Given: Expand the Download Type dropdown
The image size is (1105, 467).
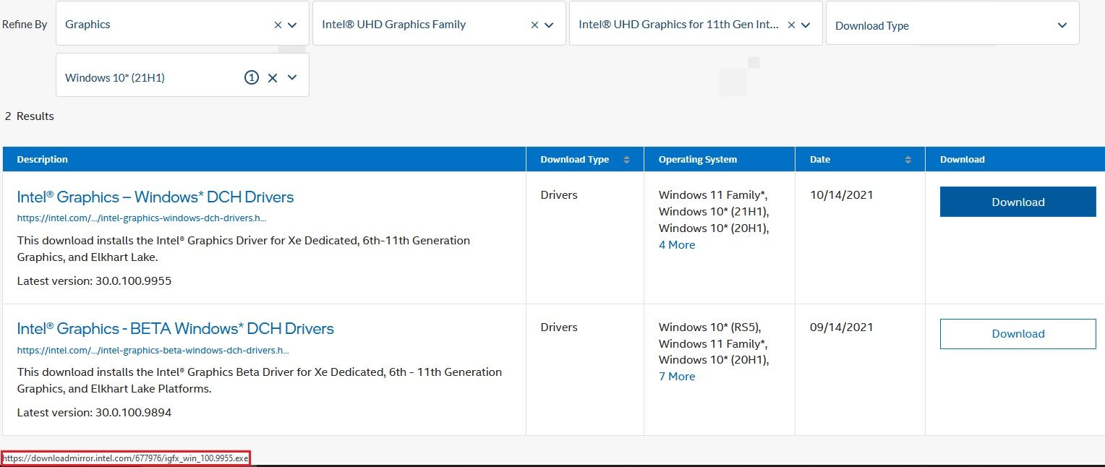Looking at the screenshot, I should pos(1062,25).
